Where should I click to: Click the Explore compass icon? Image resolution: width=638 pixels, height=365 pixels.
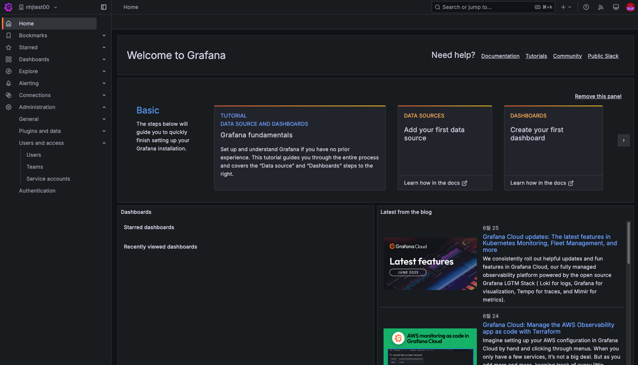point(9,71)
